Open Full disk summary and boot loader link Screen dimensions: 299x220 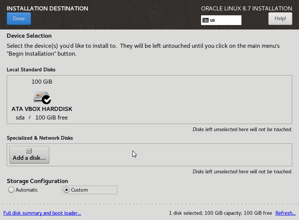(42, 213)
